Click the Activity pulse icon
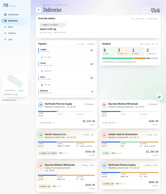This screenshot has height=194, width=166. coord(5,33)
